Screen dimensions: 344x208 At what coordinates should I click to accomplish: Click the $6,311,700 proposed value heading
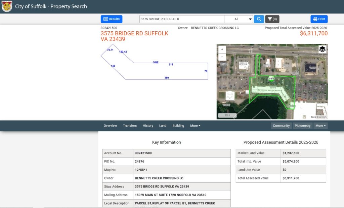pyautogui.click(x=314, y=33)
